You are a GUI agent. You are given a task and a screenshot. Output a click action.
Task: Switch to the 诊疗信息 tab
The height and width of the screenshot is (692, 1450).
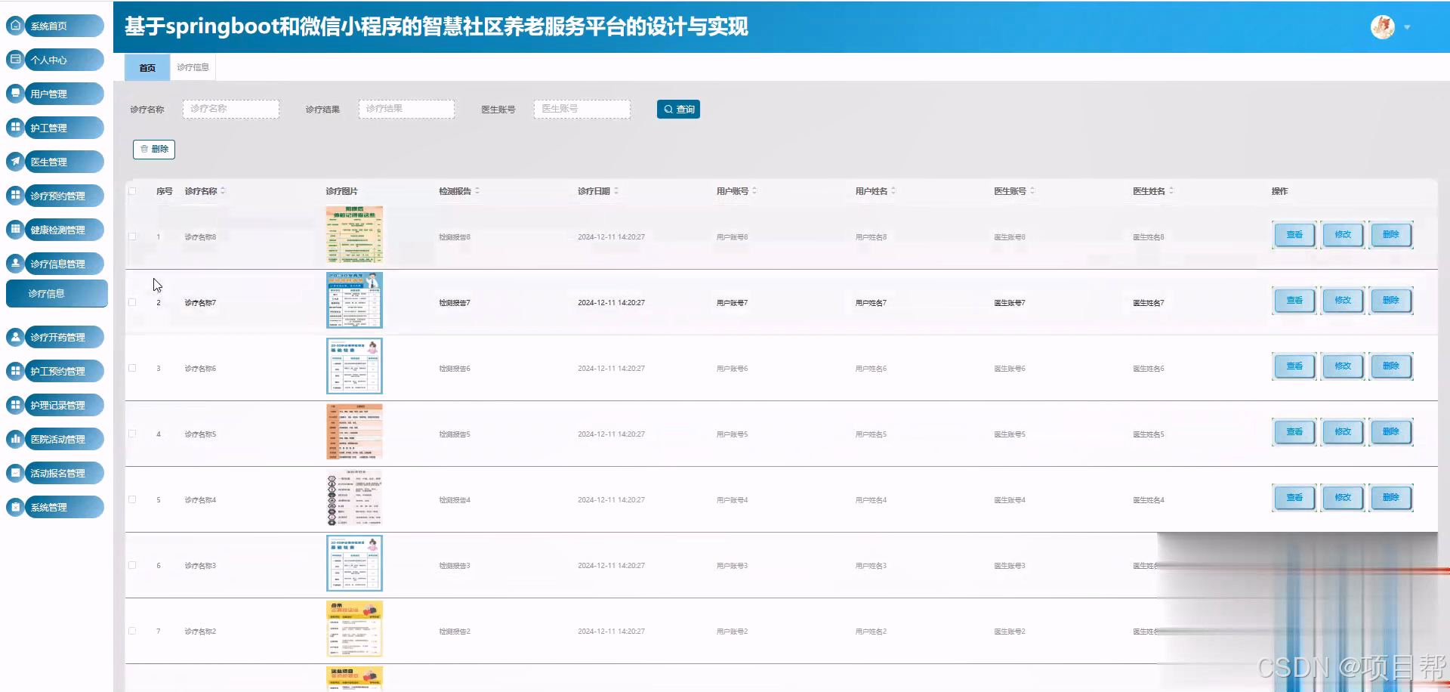pos(193,66)
